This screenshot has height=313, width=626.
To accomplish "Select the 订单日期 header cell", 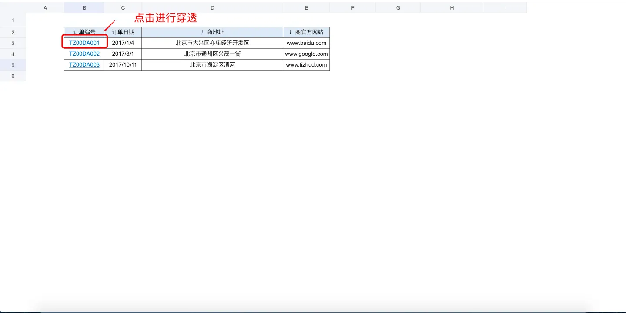I will pyautogui.click(x=123, y=32).
